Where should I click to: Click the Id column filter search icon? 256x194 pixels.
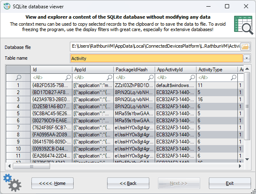click(68, 78)
